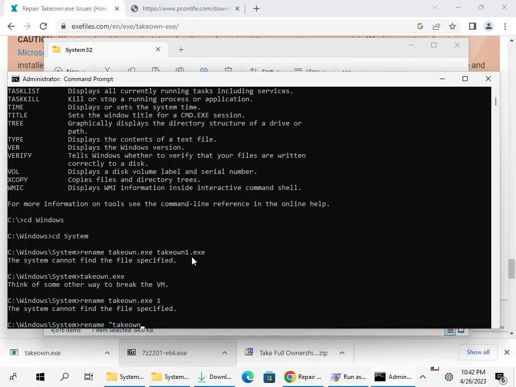Open Take Full Ownershi....zip download

tap(293, 353)
